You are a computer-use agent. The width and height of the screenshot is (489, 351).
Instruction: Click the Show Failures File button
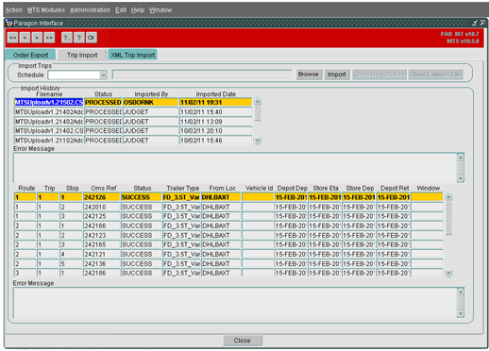[435, 75]
